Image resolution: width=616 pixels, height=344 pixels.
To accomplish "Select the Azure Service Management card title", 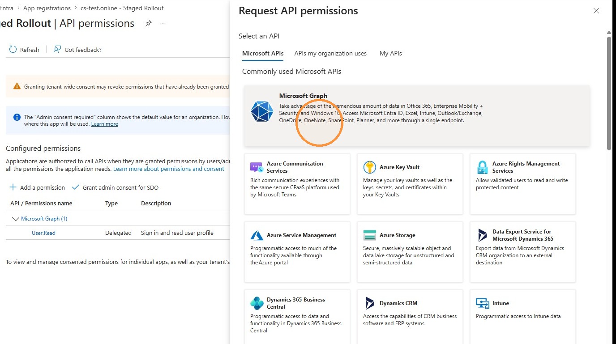I will click(302, 235).
